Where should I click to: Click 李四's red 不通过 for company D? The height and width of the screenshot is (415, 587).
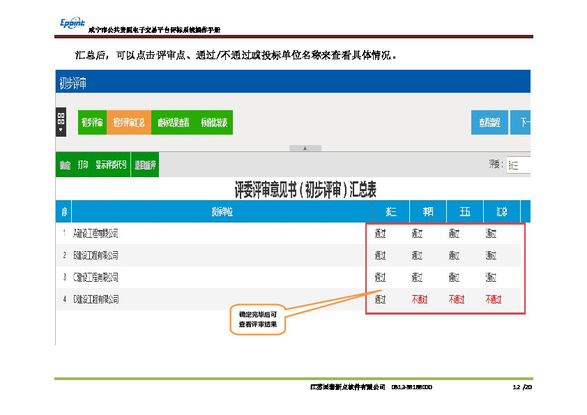click(x=419, y=299)
